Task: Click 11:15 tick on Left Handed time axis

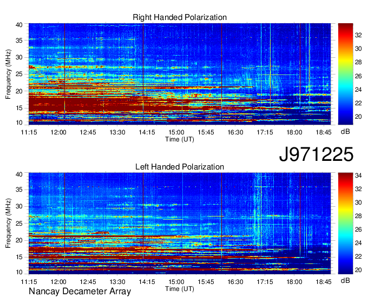Action: 29,282
